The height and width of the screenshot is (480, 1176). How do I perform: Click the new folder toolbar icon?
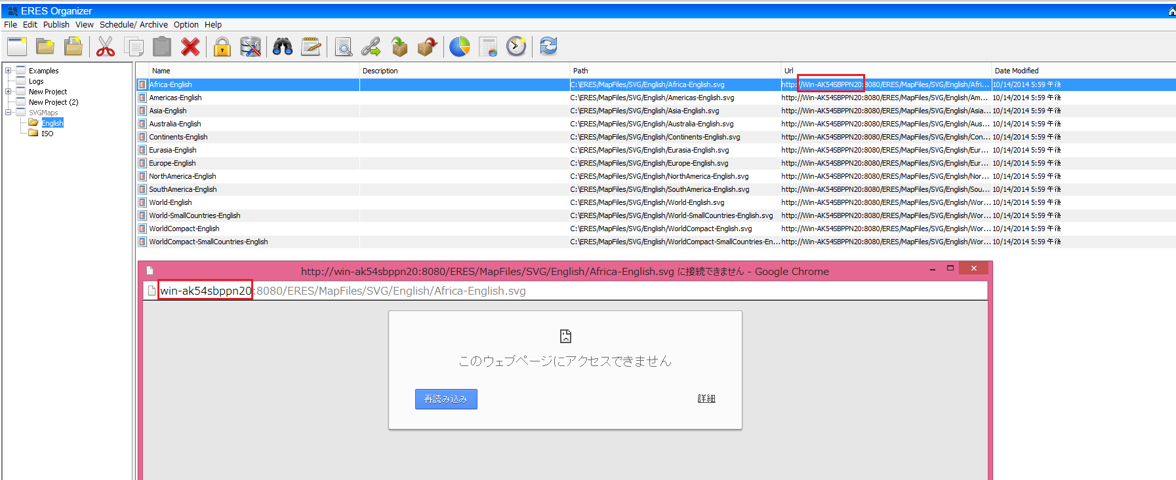pos(45,46)
